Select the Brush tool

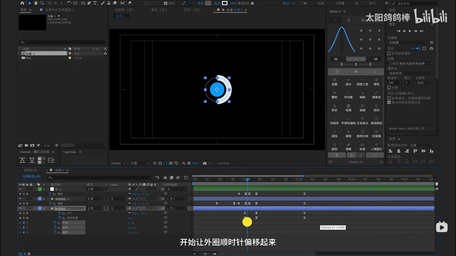click(103, 3)
